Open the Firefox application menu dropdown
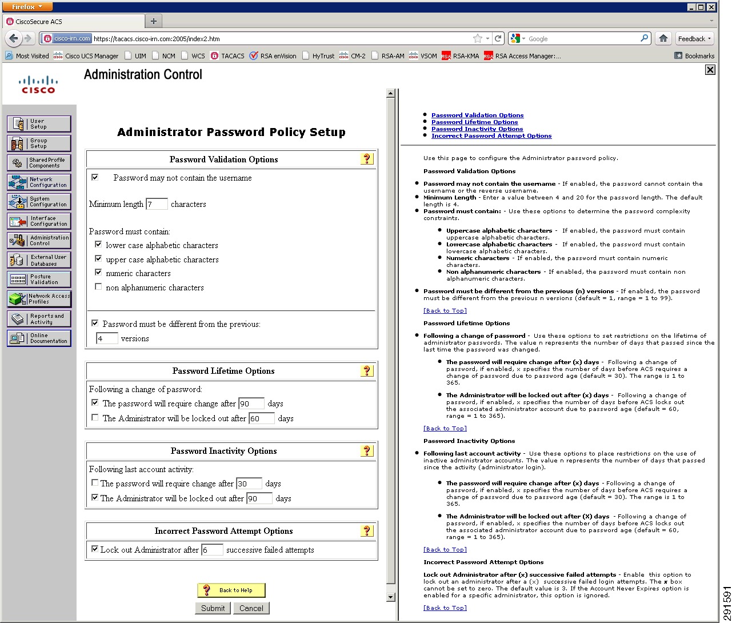This screenshot has height=623, width=732. click(27, 6)
